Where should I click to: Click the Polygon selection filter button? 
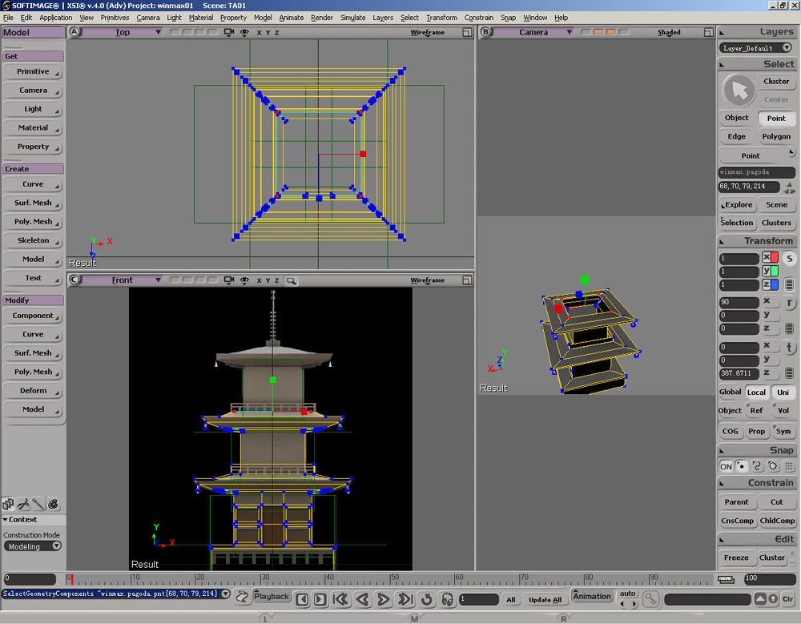(x=776, y=136)
